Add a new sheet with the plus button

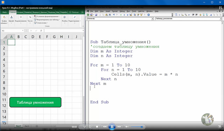(37, 126)
